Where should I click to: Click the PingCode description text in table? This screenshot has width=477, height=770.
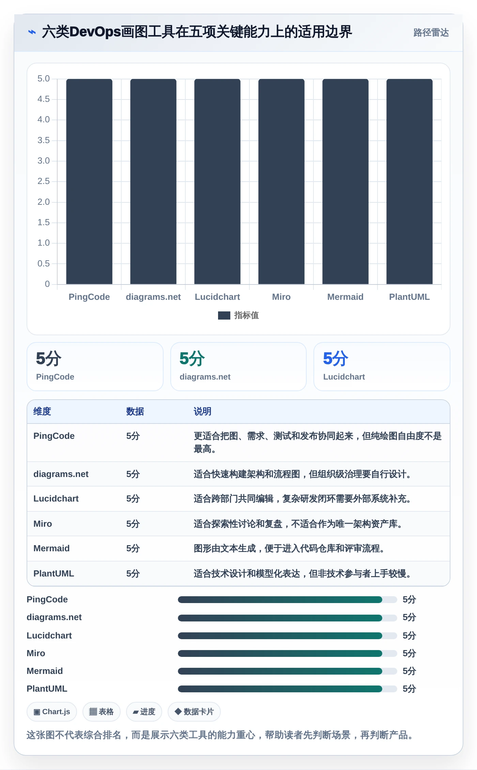click(x=318, y=443)
